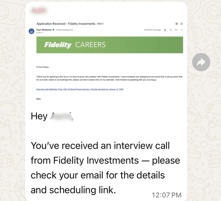Click the reply arrow icon
Image resolution: width=221 pixels, height=201 pixels.
pos(176,30)
